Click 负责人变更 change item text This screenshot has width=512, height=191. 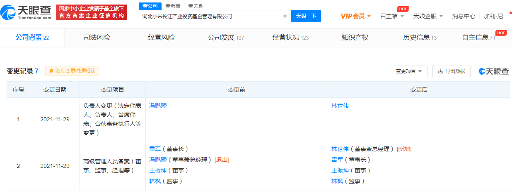click(x=113, y=119)
